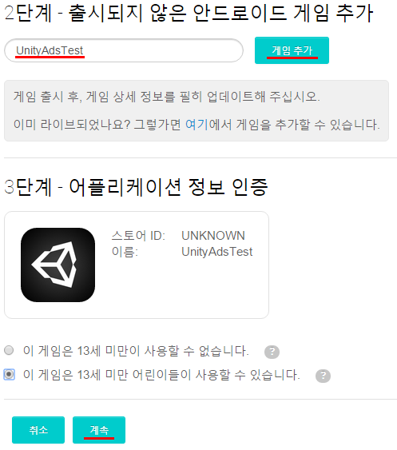The height and width of the screenshot is (450, 397).
Task: Click the Unity logo app icon
Action: coord(58,265)
